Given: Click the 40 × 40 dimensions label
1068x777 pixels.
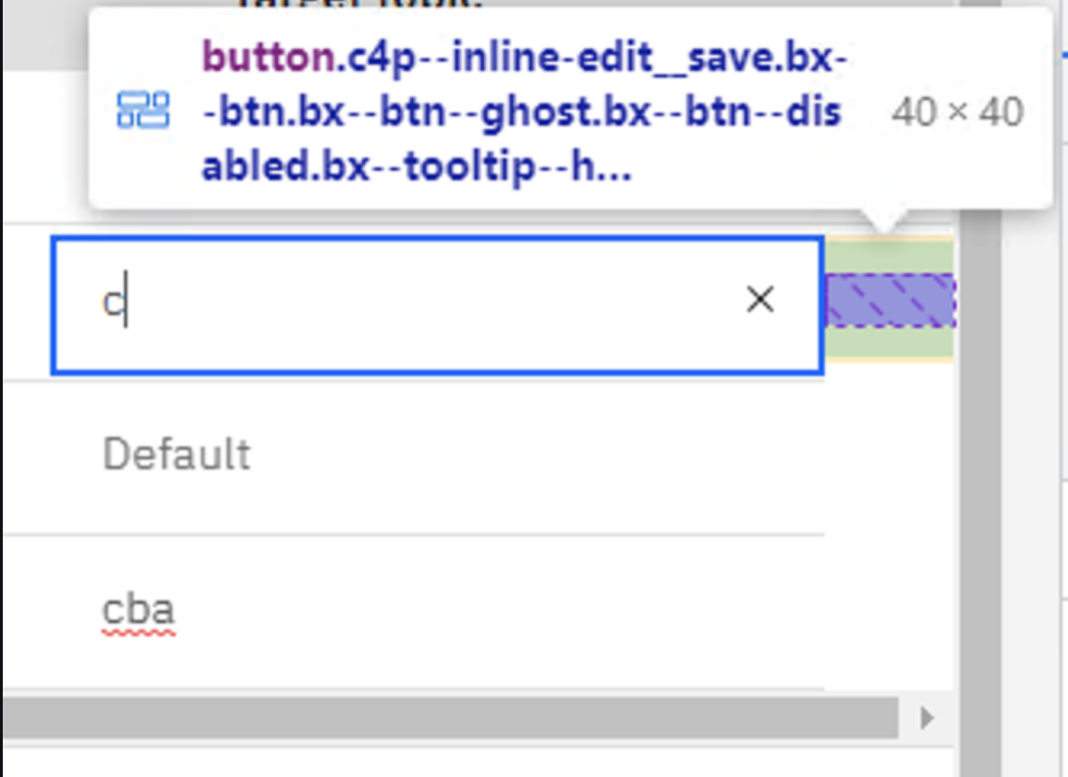Looking at the screenshot, I should (958, 111).
